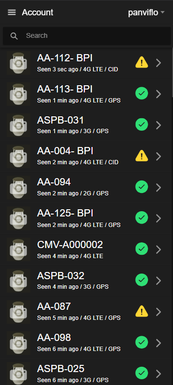Open the hamburger navigation menu
The height and width of the screenshot is (385, 173).
tap(12, 12)
